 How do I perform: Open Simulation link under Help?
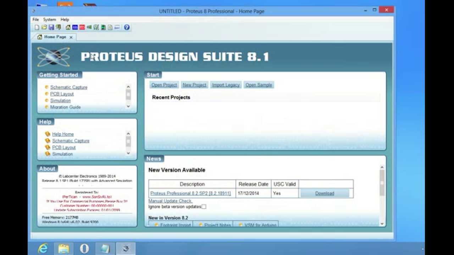point(62,154)
